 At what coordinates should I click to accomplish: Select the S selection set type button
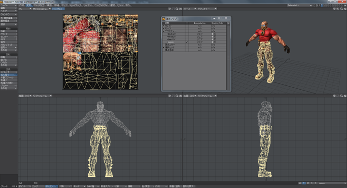coord(316,183)
